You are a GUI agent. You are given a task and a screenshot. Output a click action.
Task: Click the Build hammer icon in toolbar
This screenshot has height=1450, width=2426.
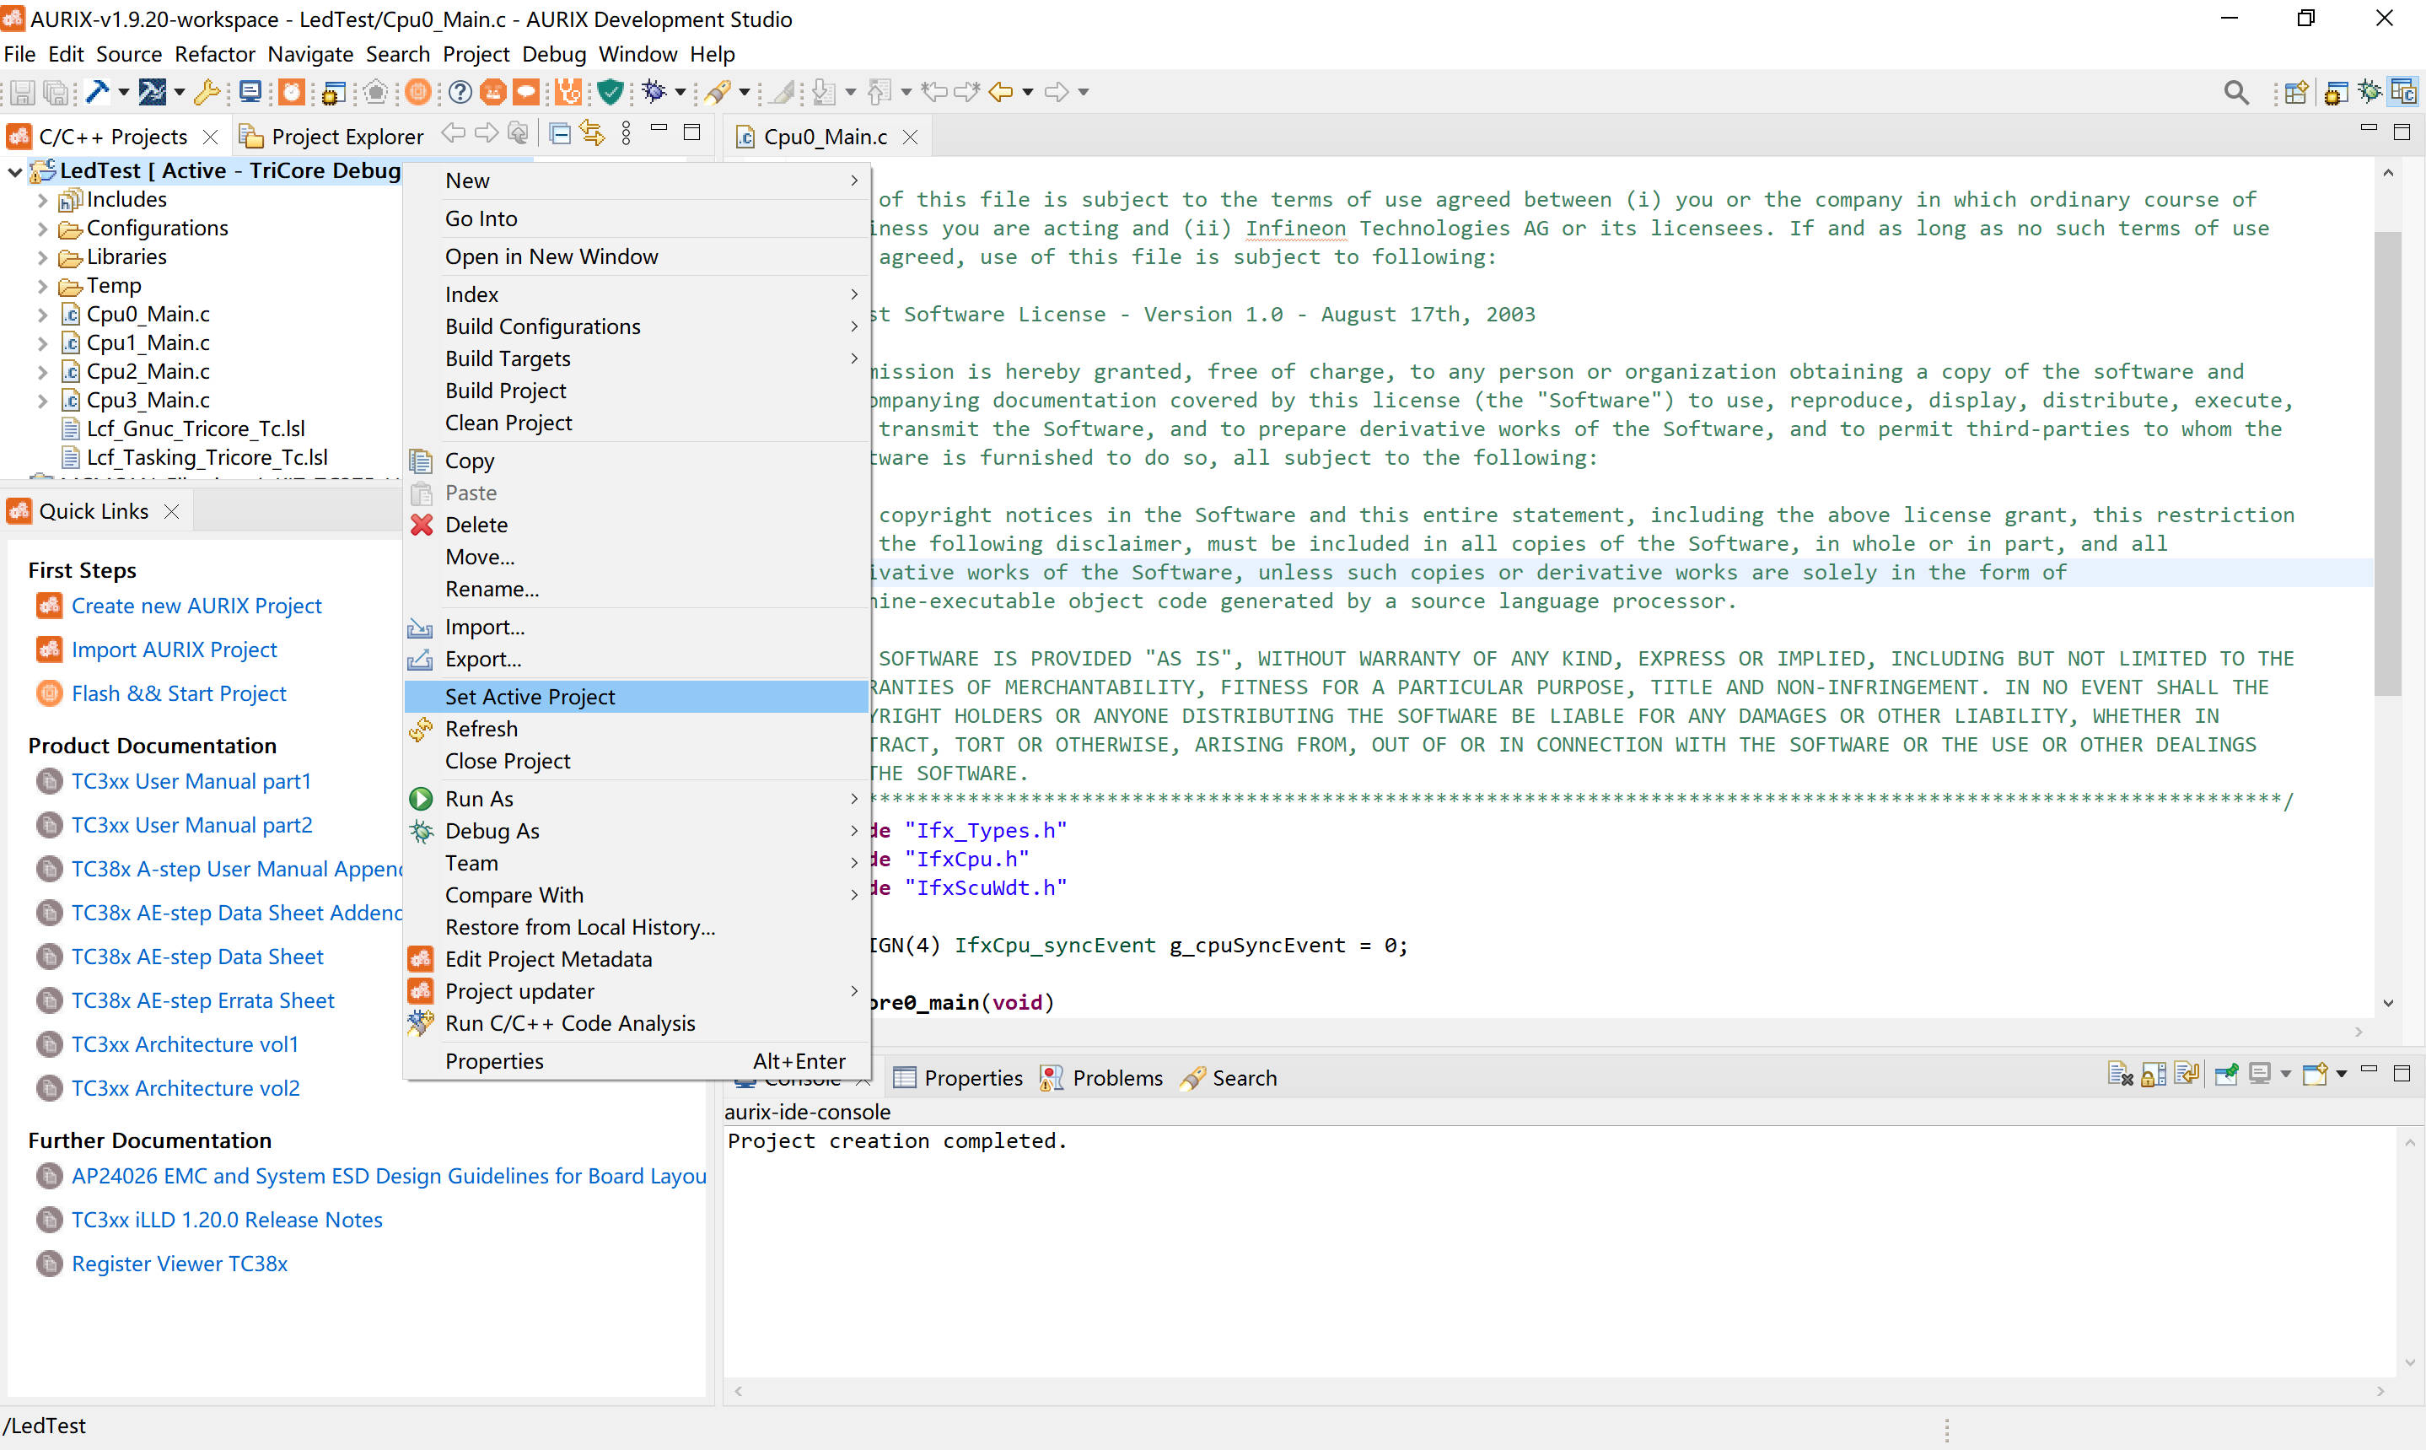[97, 92]
